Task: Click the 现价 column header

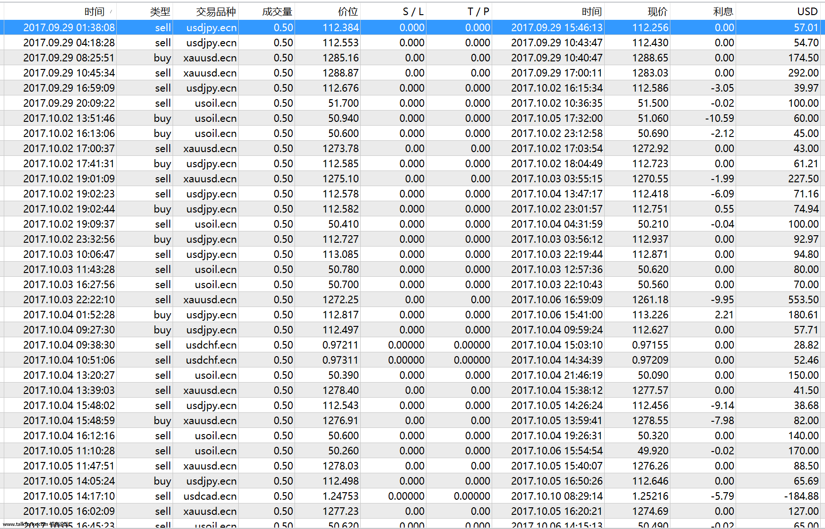Action: click(x=658, y=12)
